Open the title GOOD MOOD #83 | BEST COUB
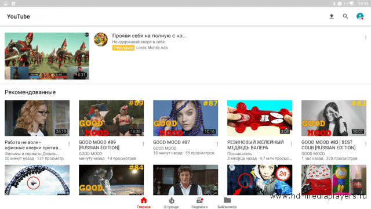The image size is (371, 209). [x=329, y=145]
